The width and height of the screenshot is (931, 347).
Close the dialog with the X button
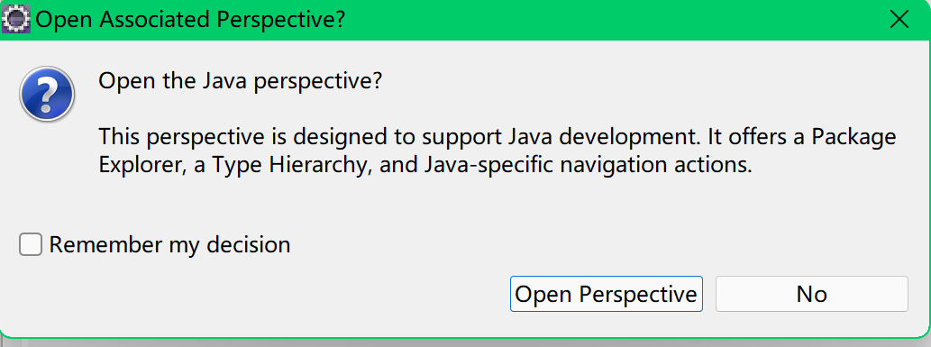(x=900, y=20)
